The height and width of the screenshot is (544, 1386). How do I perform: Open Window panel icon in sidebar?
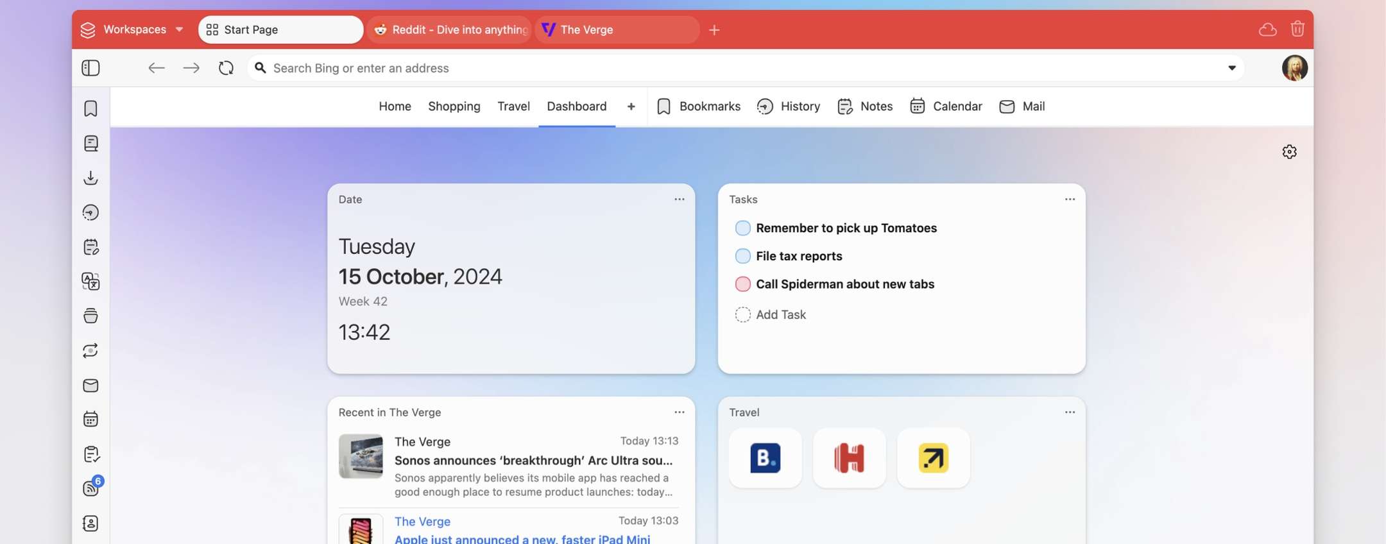tap(90, 316)
